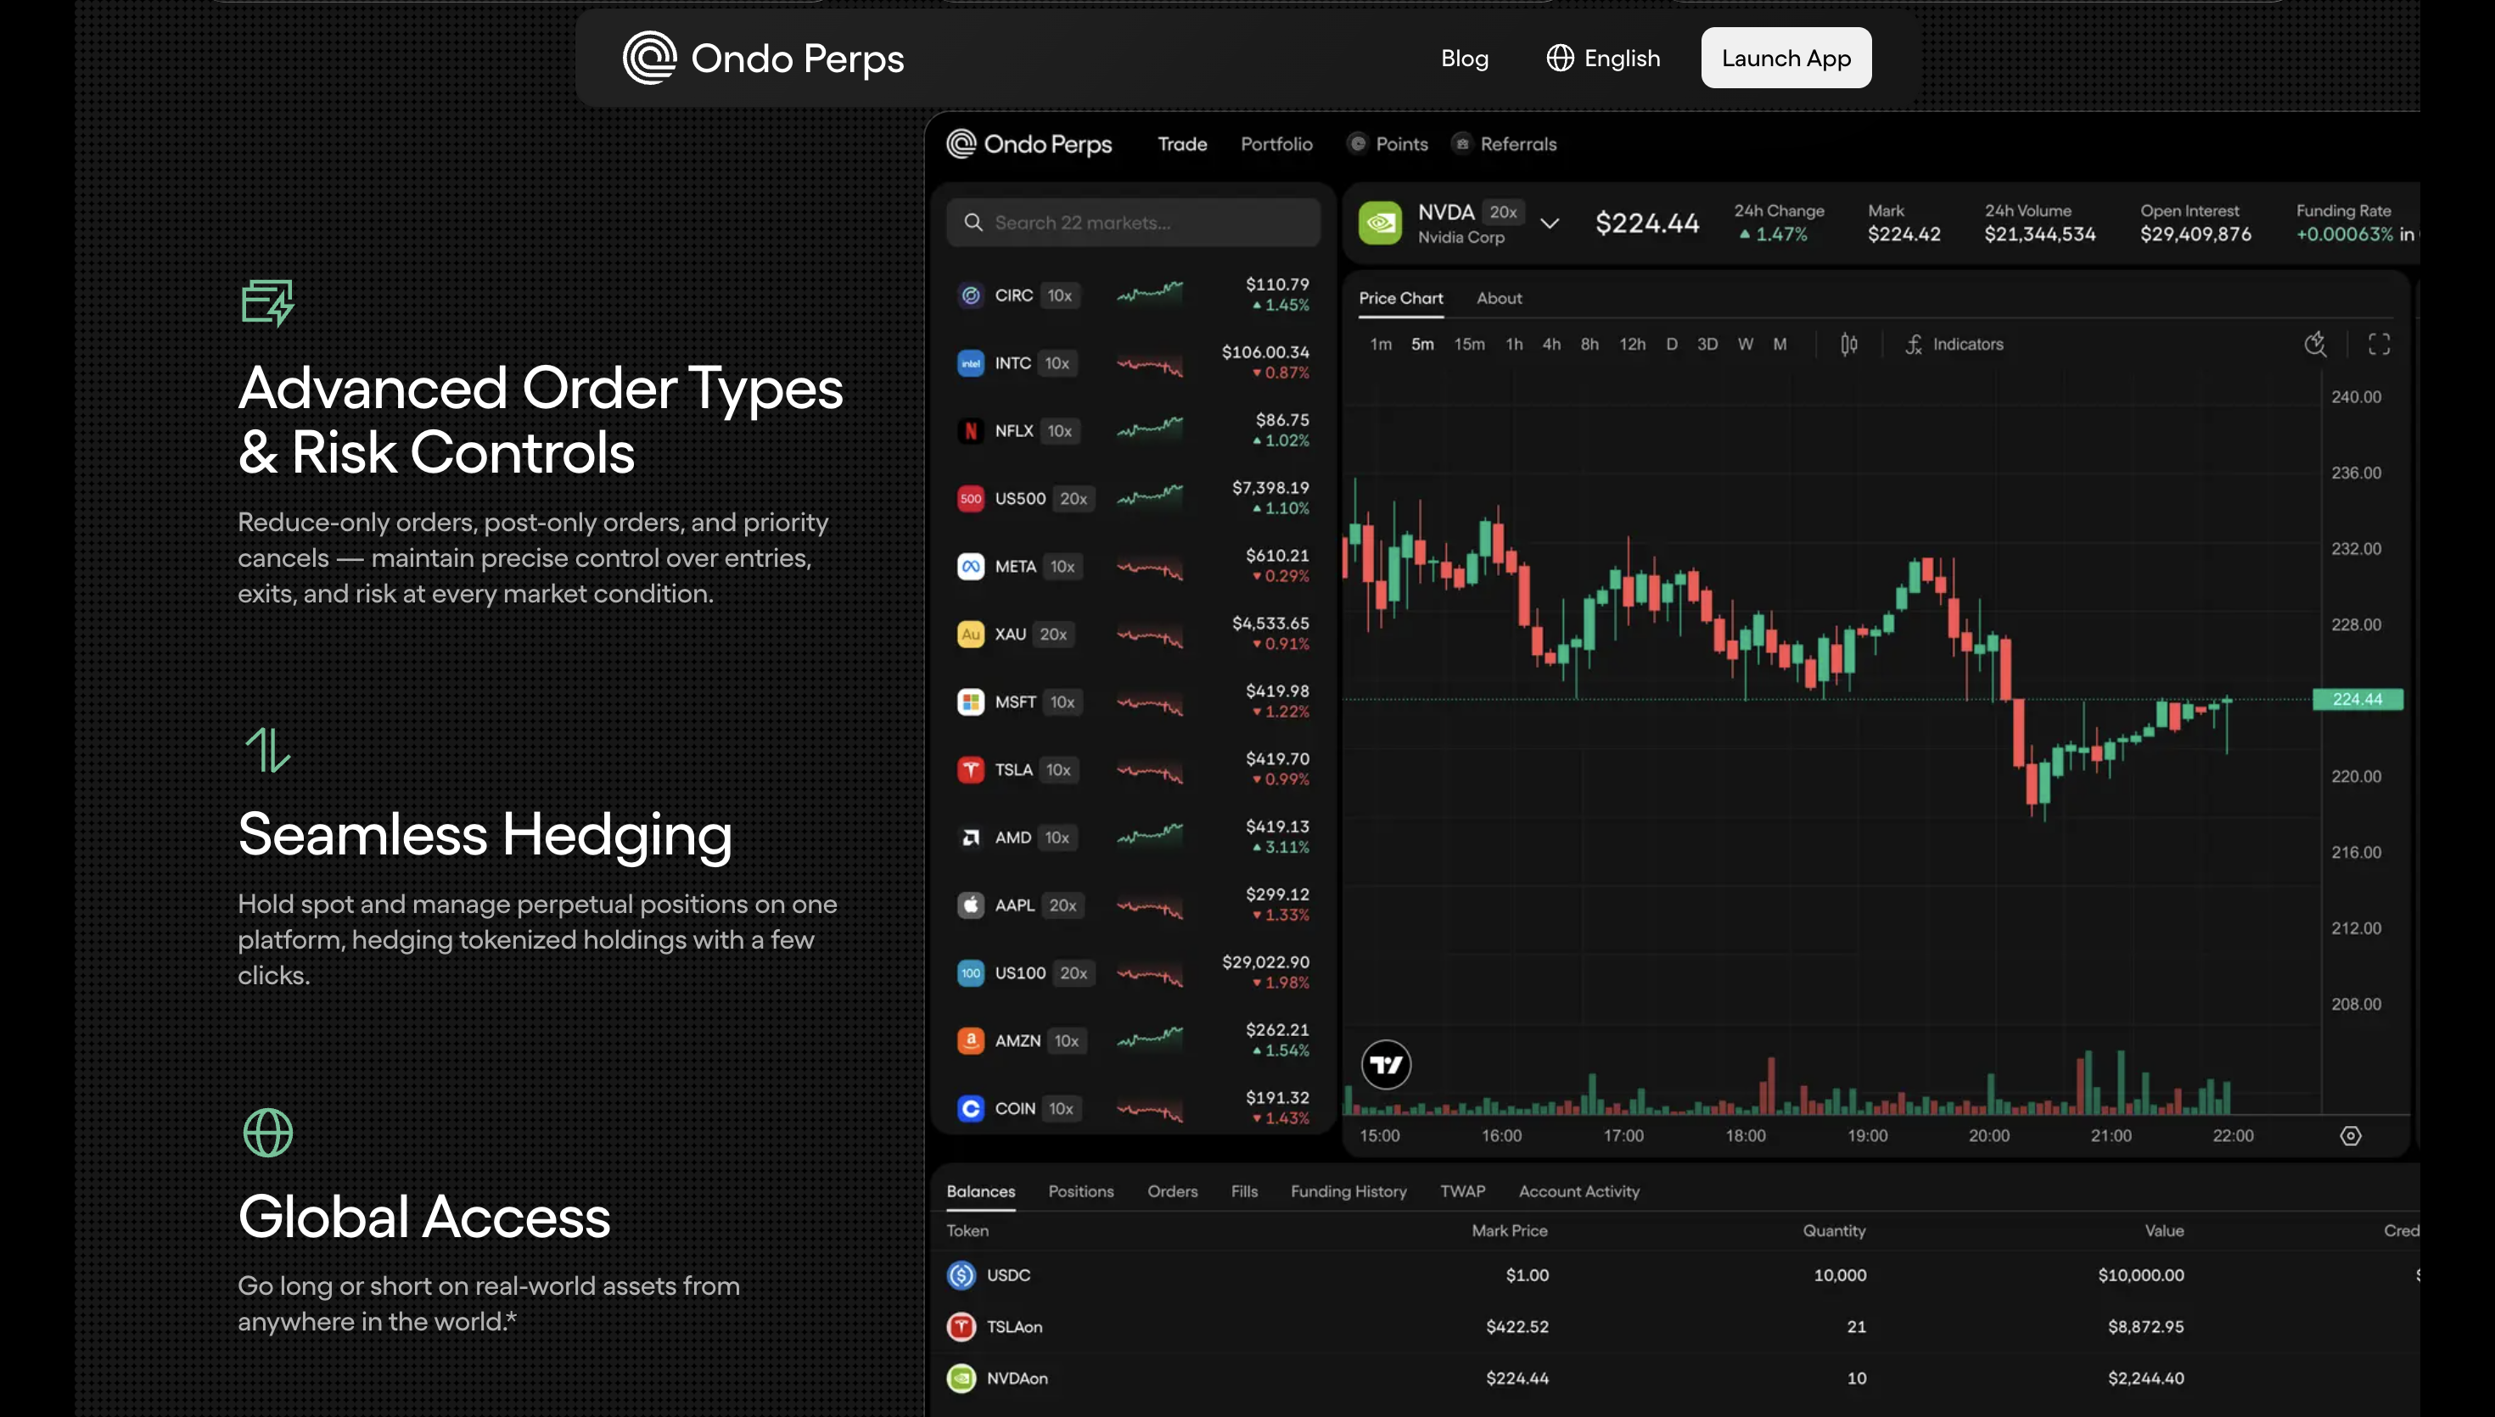The height and width of the screenshot is (1417, 2495).
Task: Click the Tesla TSLA market icon
Action: [x=970, y=770]
